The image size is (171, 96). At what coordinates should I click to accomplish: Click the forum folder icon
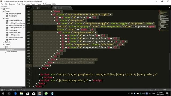4,9
